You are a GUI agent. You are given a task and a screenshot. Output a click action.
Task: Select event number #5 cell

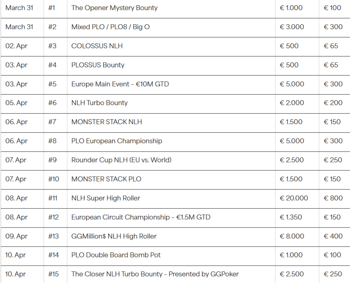pos(52,84)
